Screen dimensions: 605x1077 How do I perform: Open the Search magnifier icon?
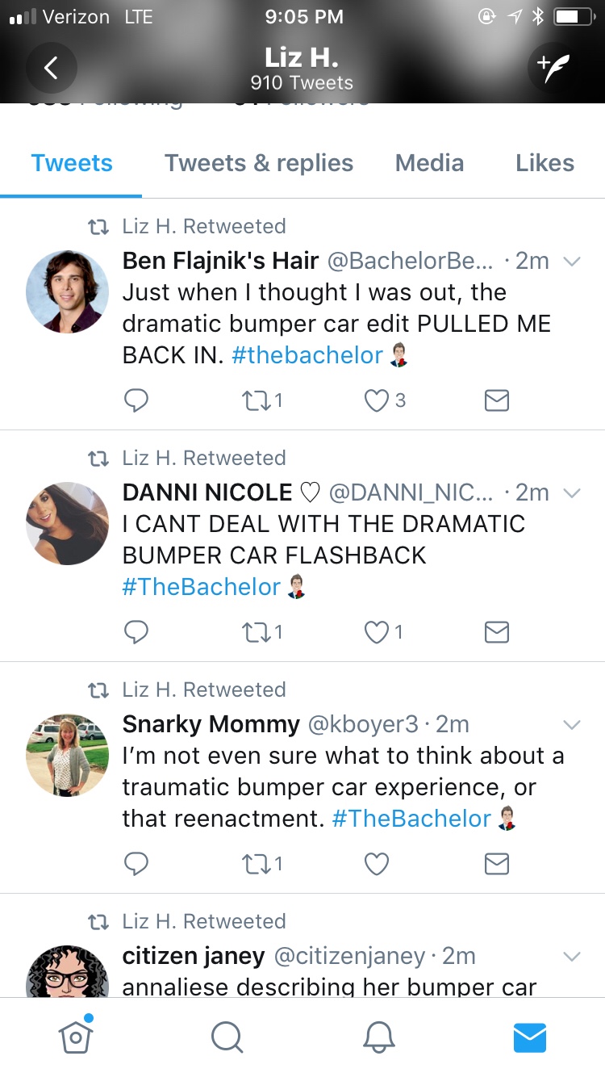pos(227,1037)
